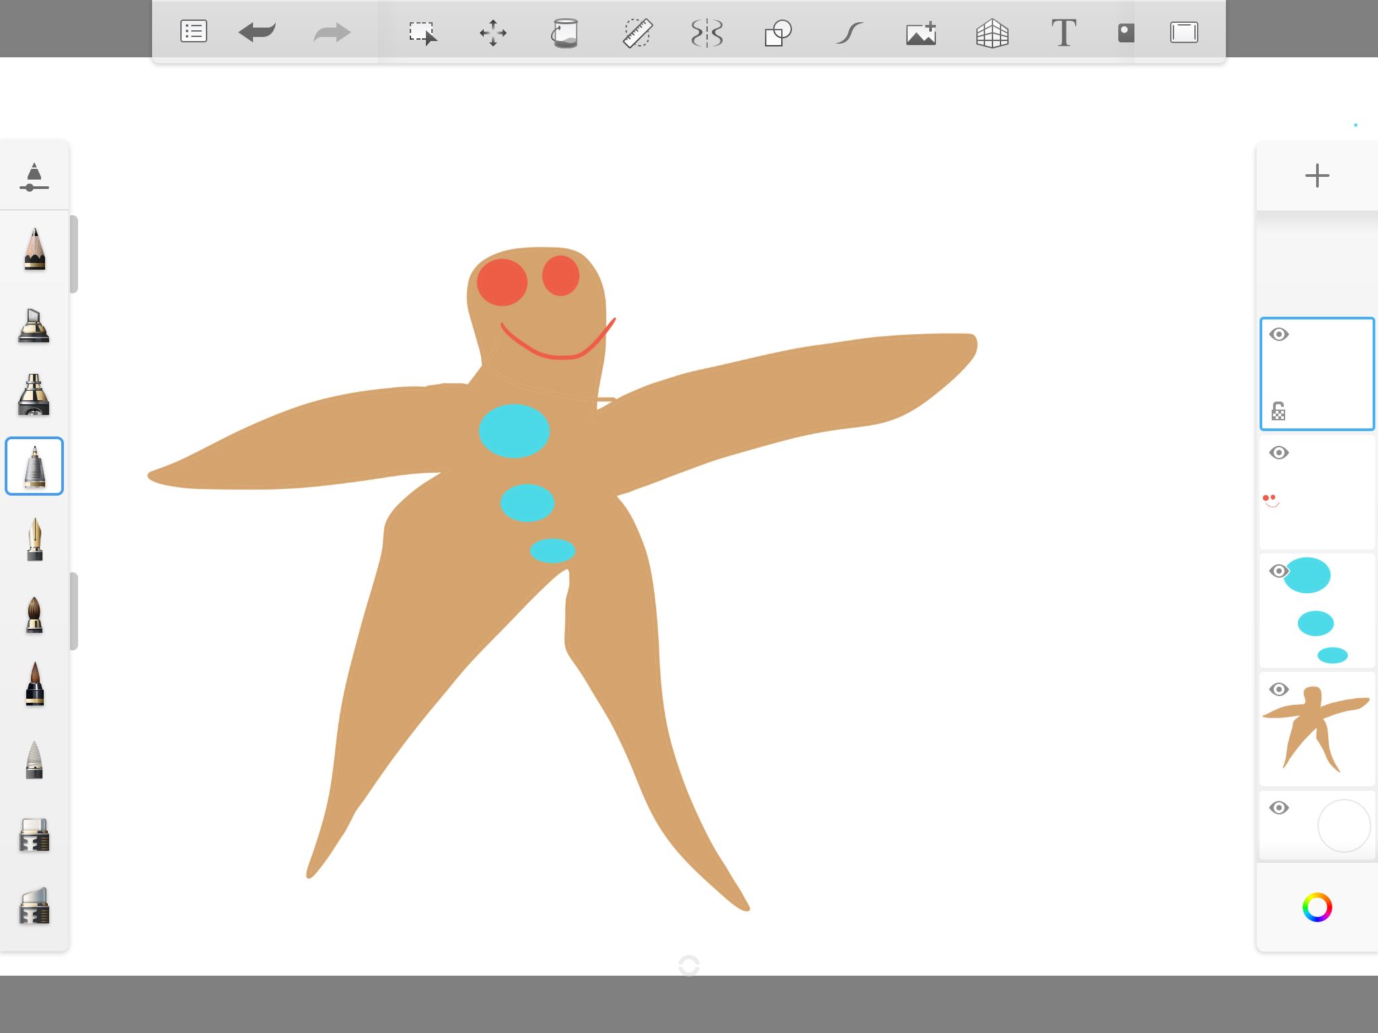Image resolution: width=1378 pixels, height=1033 pixels.
Task: Select the rectangular Selection tool
Action: (423, 32)
